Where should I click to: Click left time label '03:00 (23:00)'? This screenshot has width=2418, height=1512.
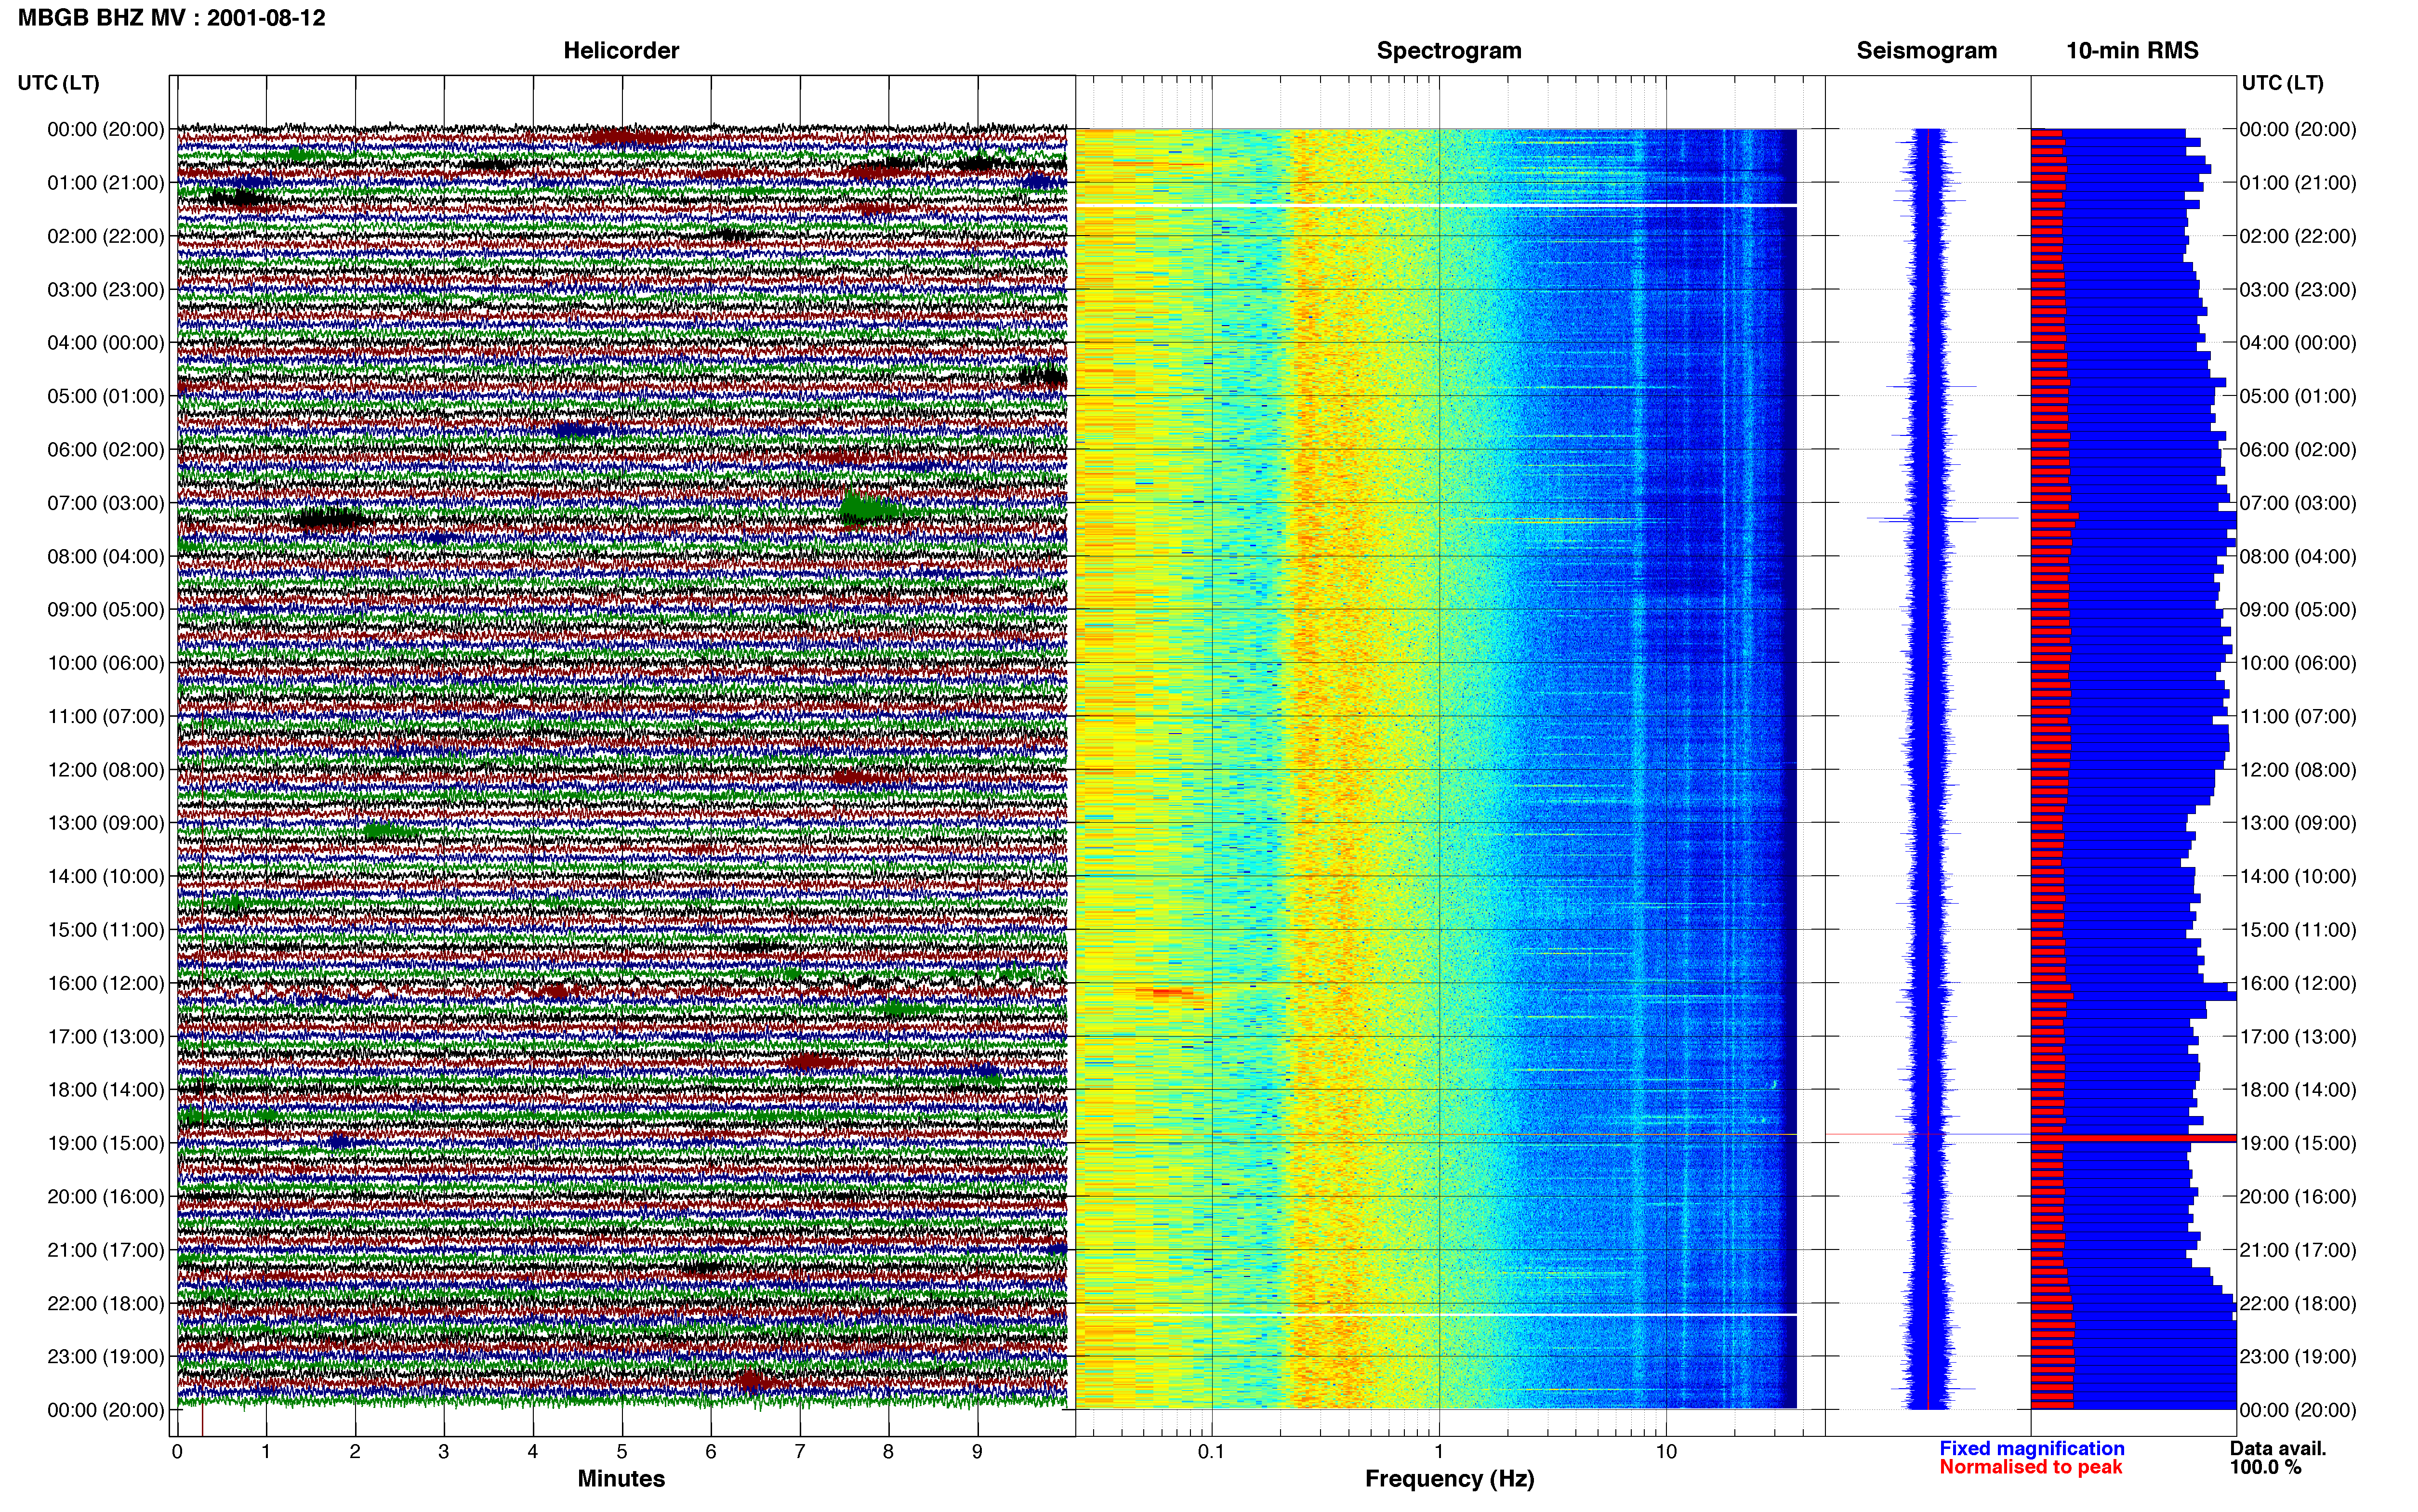point(106,289)
